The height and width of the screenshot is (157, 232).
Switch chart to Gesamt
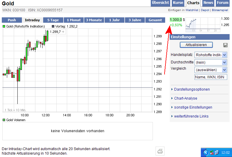[155, 20]
